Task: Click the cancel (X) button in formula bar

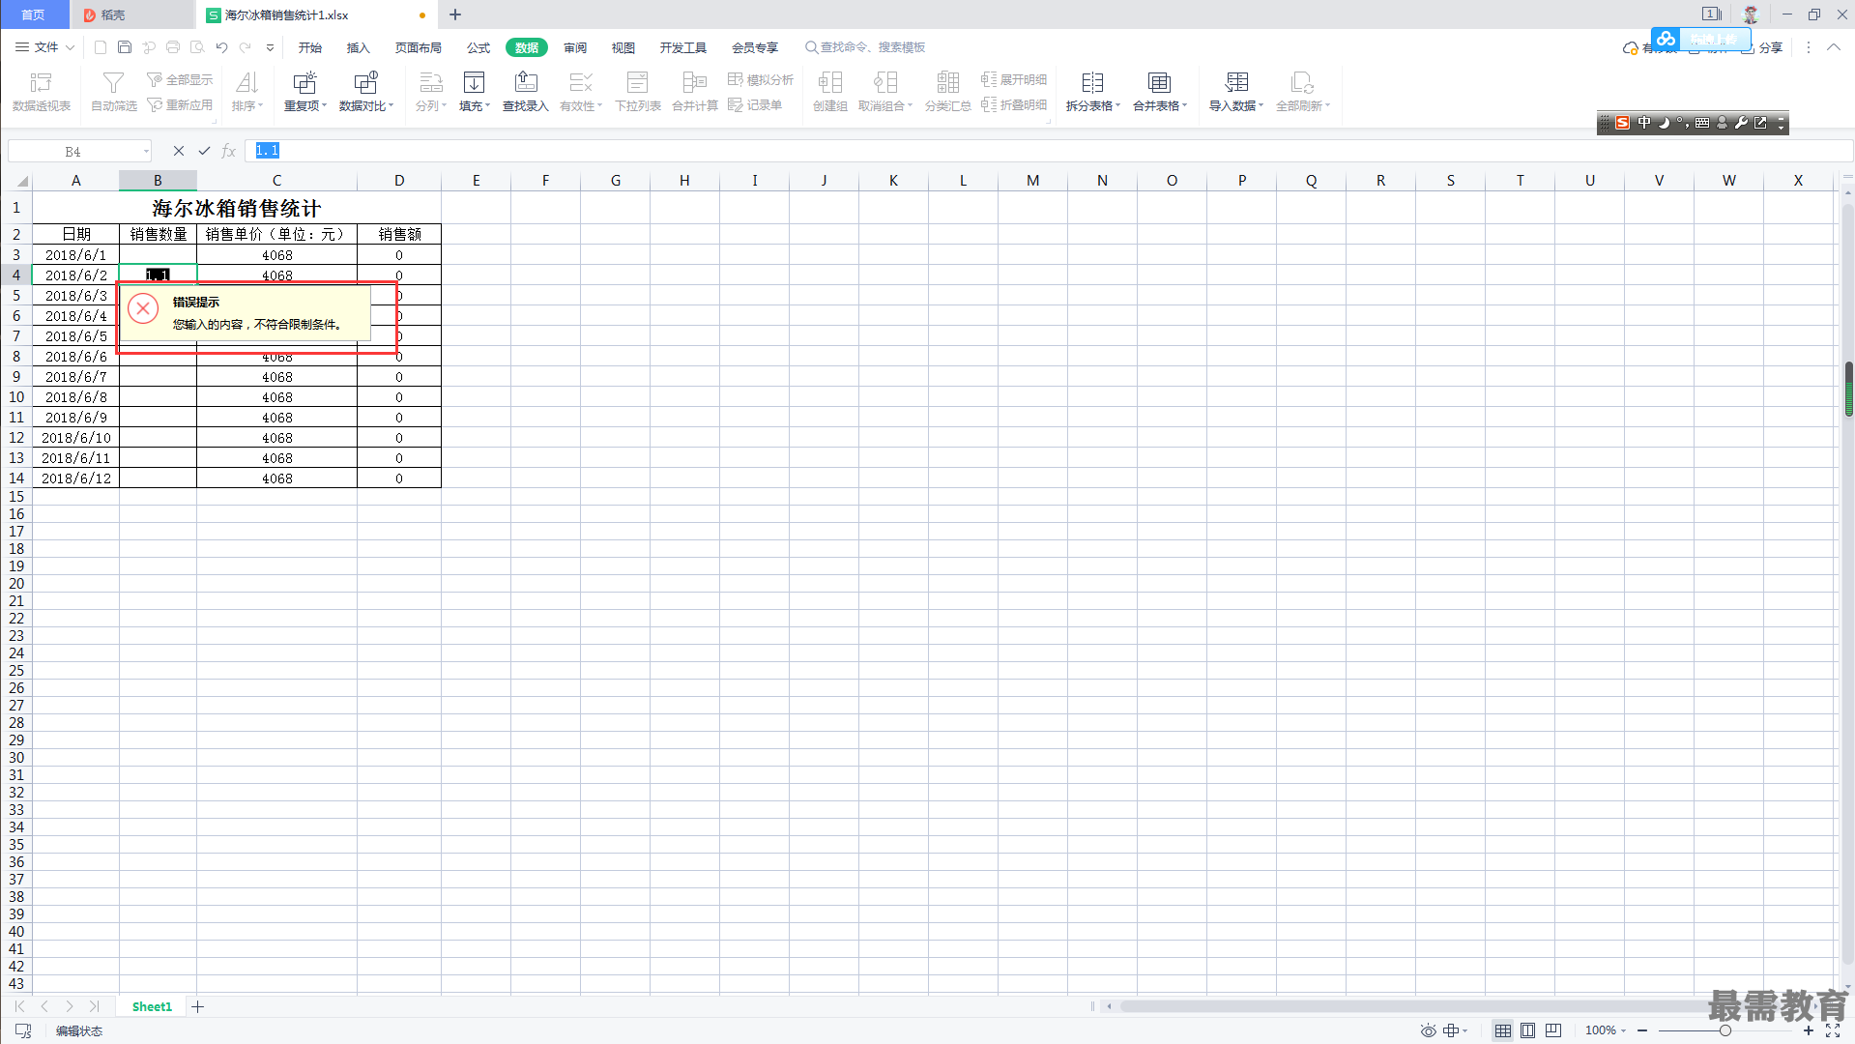Action: click(179, 151)
